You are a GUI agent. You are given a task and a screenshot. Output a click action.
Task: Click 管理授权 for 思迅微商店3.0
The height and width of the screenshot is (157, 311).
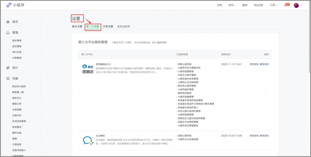pyautogui.click(x=254, y=64)
